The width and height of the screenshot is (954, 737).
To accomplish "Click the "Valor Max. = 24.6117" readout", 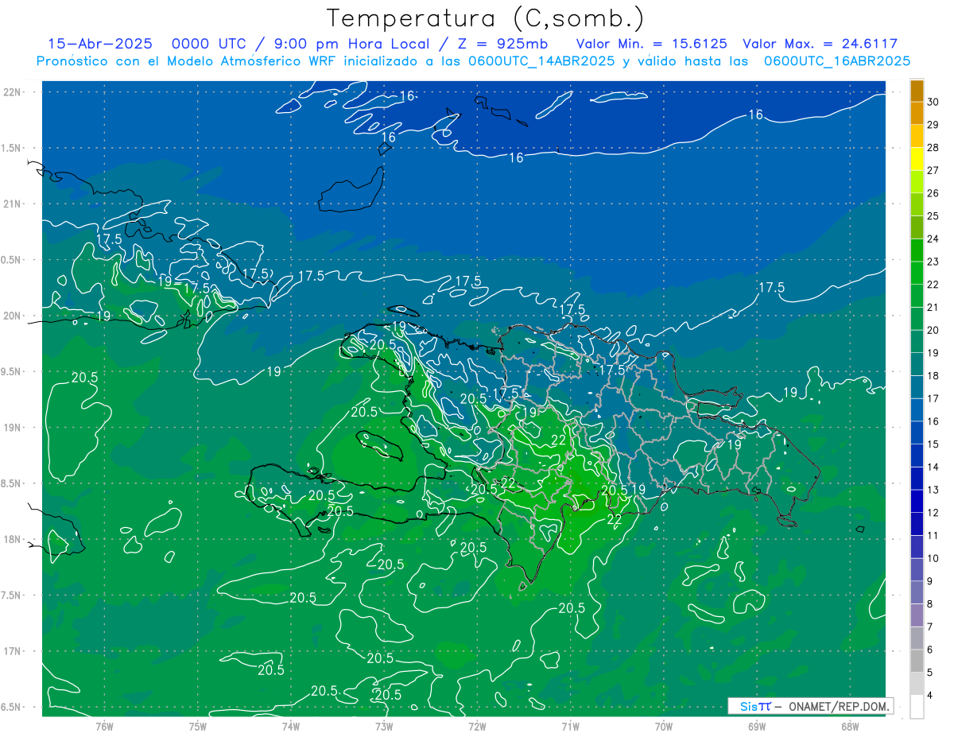I will 820,44.
